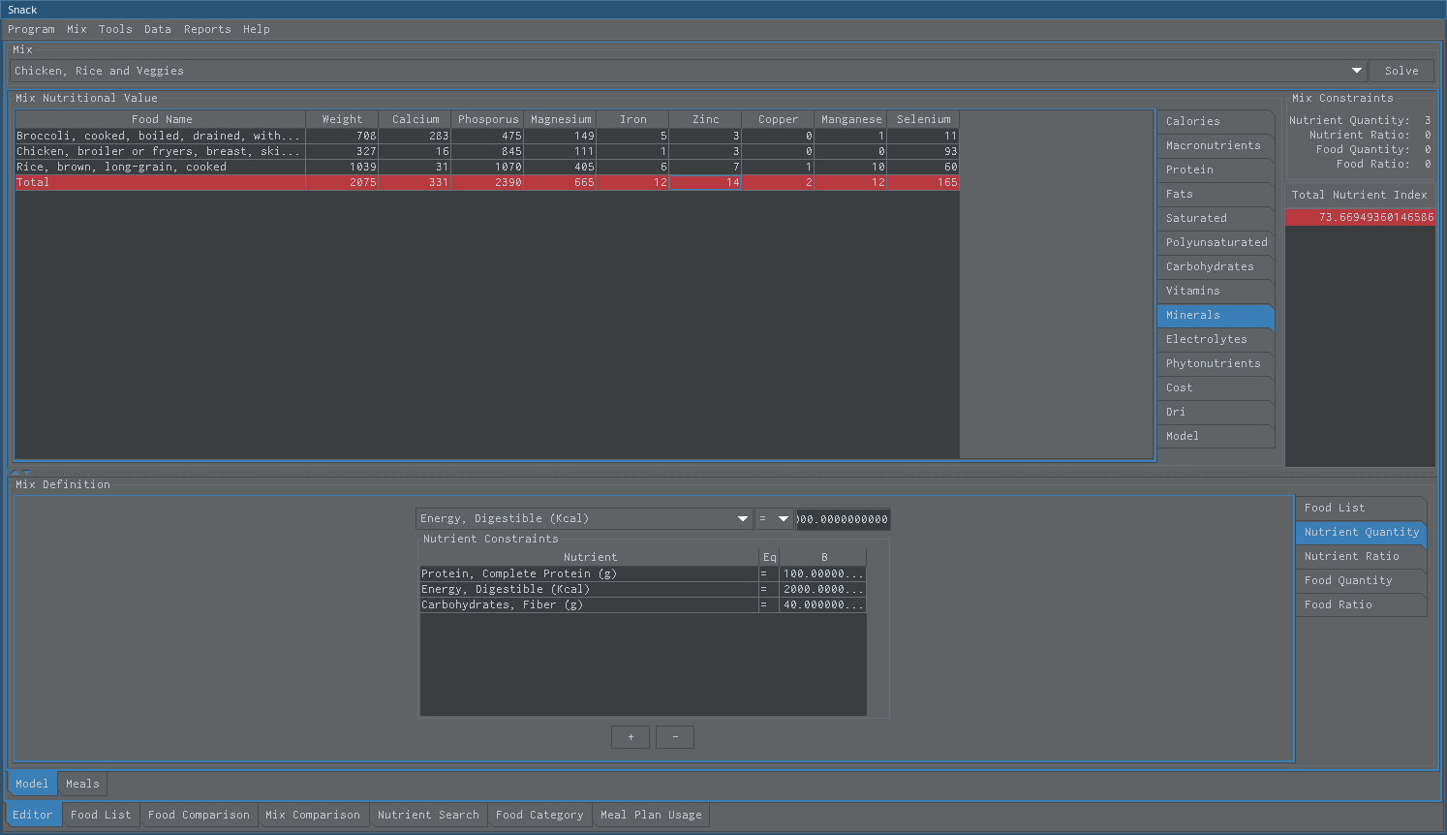Switch to the bottom Model tab
The image size is (1447, 835).
[x=32, y=784]
